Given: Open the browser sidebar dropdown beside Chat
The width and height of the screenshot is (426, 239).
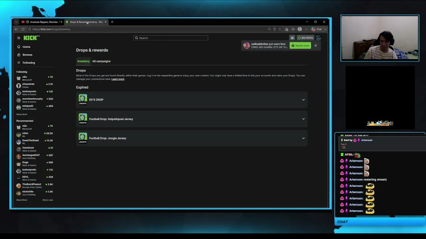Looking at the screenshot, I should pyautogui.click(x=325, y=29).
